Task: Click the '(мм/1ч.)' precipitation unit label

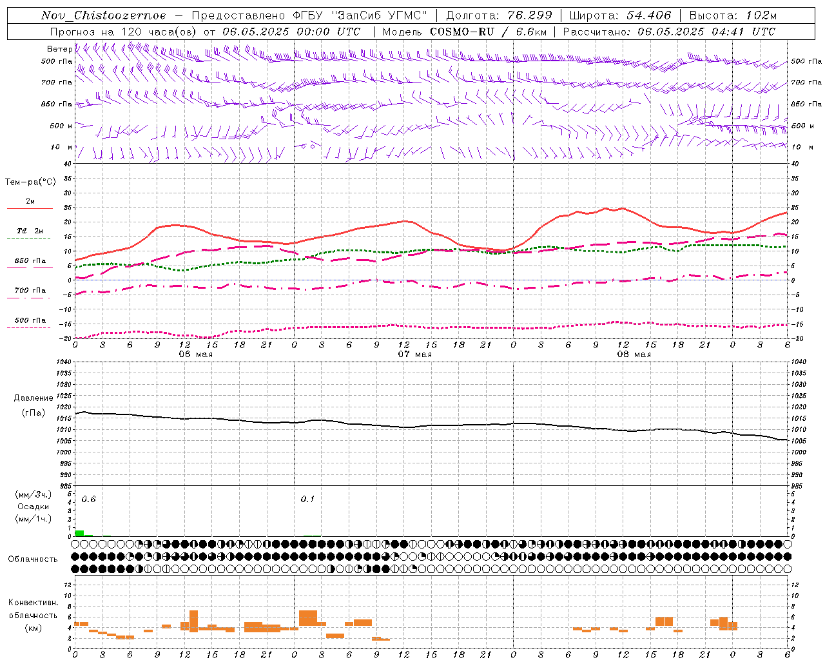Action: point(34,519)
